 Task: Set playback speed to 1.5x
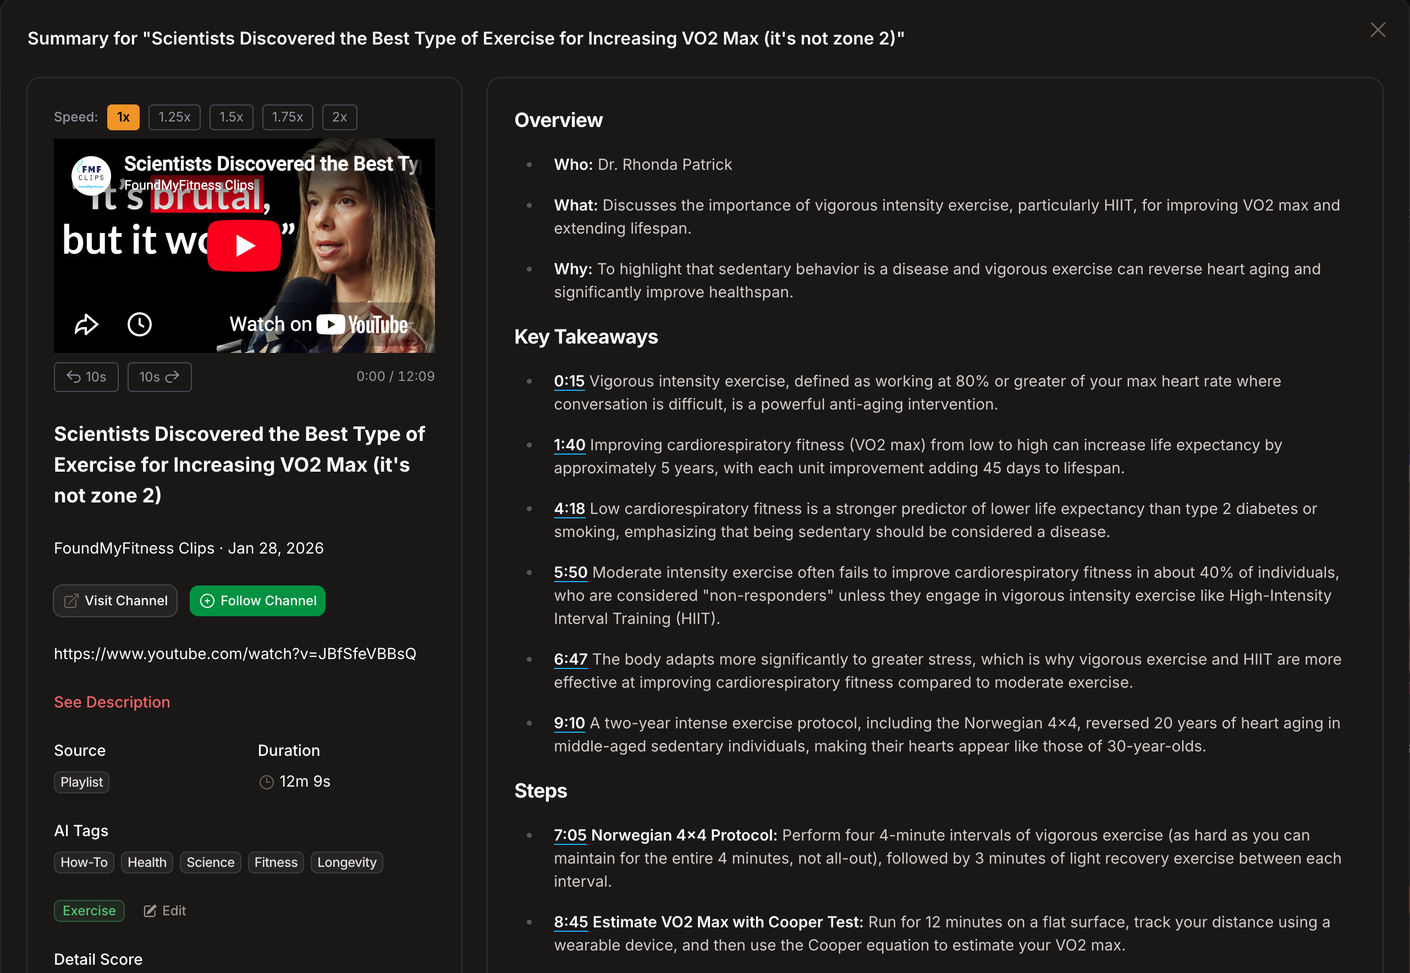click(x=231, y=117)
